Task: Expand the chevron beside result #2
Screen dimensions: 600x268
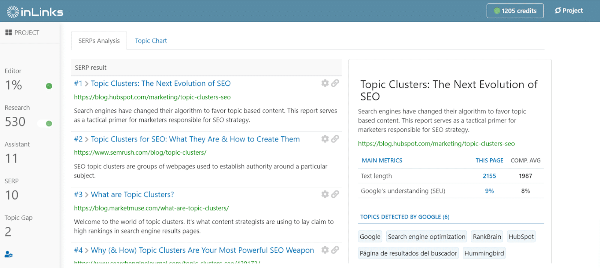Action: point(87,140)
